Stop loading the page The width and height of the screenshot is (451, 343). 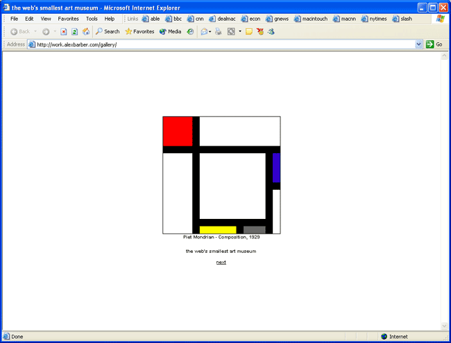[x=64, y=32]
